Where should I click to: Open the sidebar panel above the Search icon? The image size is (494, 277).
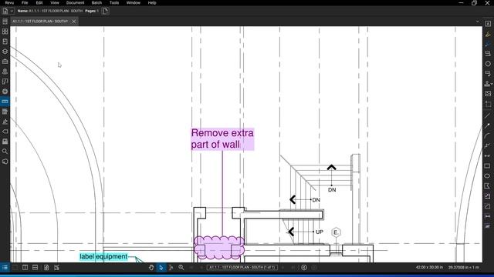pos(5,142)
